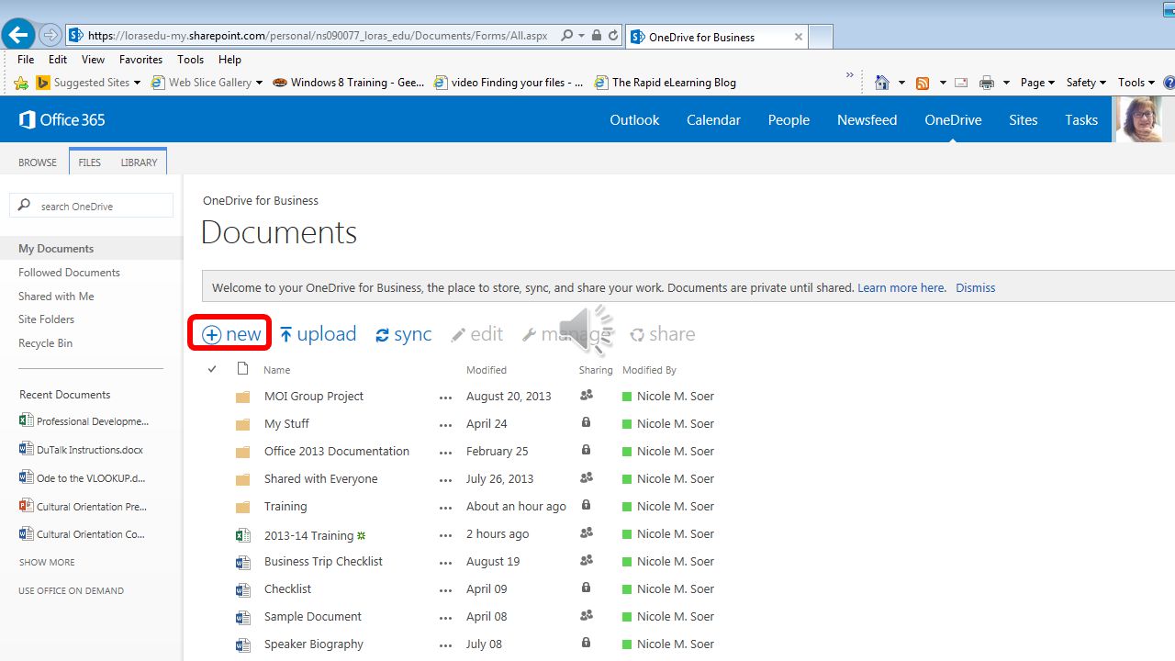Open Calendar from the top navigation
1175x661 pixels.
click(713, 119)
